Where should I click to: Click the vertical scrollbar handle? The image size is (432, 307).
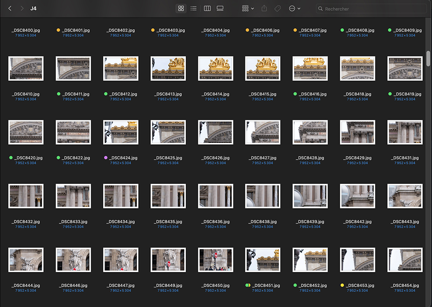[x=428, y=58]
